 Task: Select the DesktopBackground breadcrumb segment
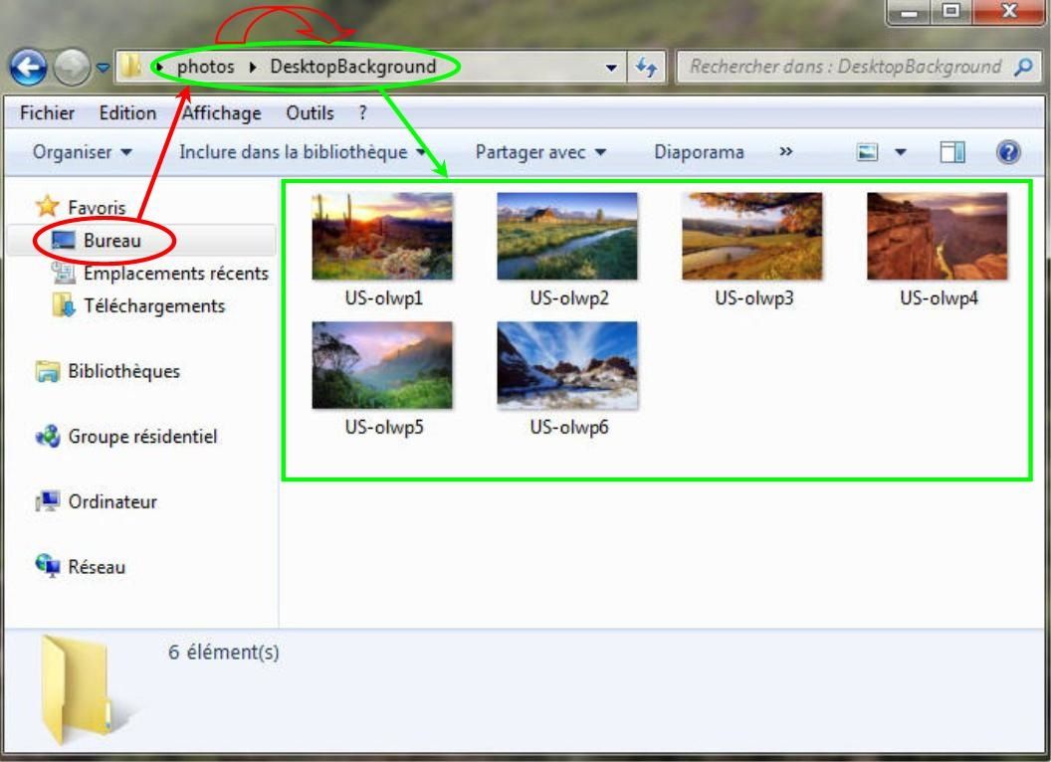(352, 67)
